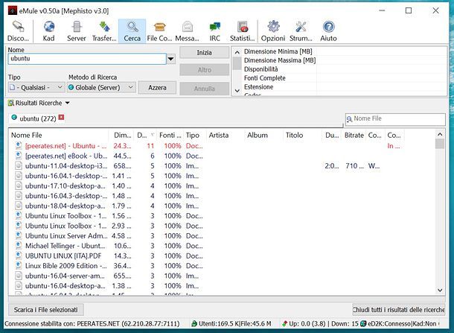The image size is (454, 333).
Task: Select the Dimensione Minima [MB] row
Action: click(345, 51)
